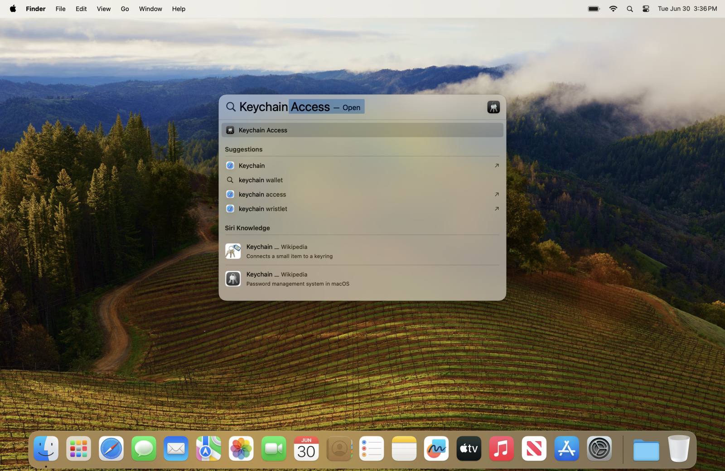
Task: Open Keychain Wikipedia entry about macOS passwords
Action: (362, 279)
